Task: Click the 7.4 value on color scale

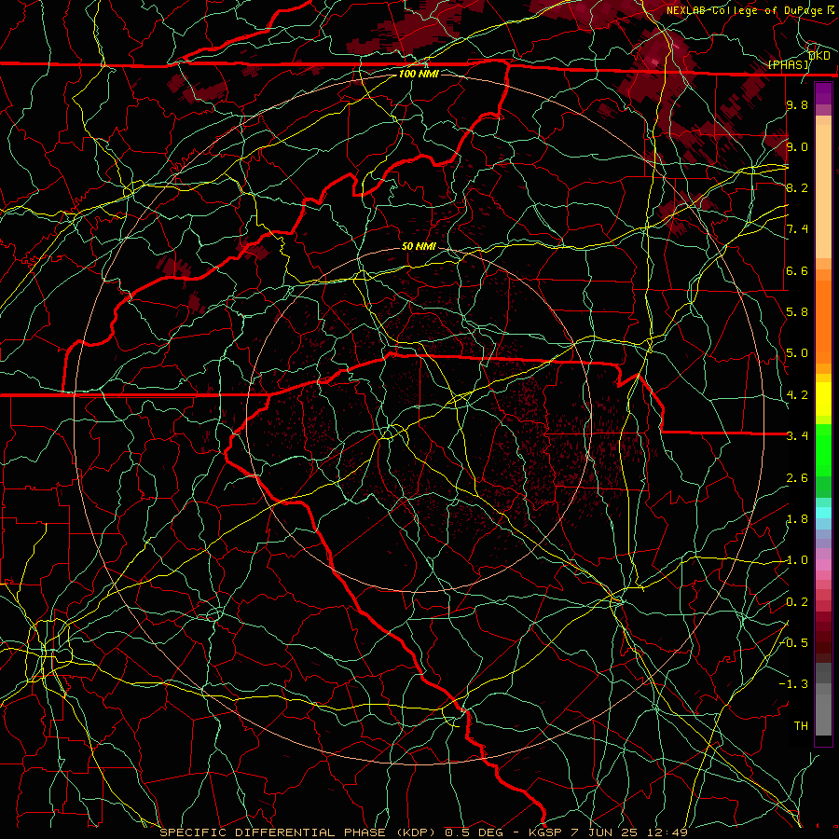Action: (797, 229)
